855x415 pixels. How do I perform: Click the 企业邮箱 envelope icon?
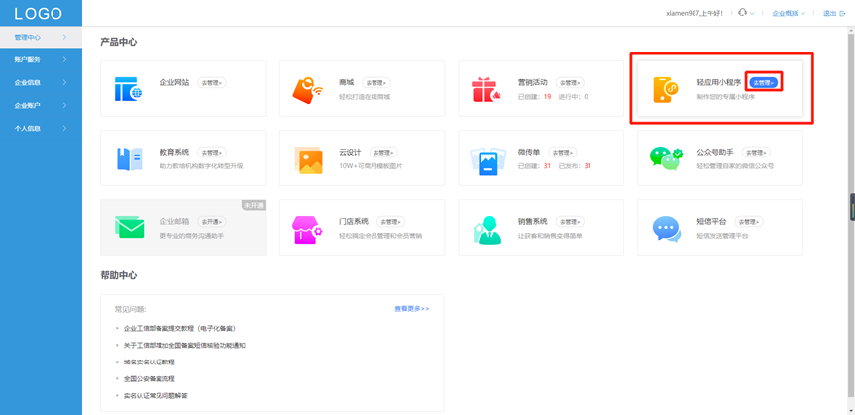tap(129, 226)
